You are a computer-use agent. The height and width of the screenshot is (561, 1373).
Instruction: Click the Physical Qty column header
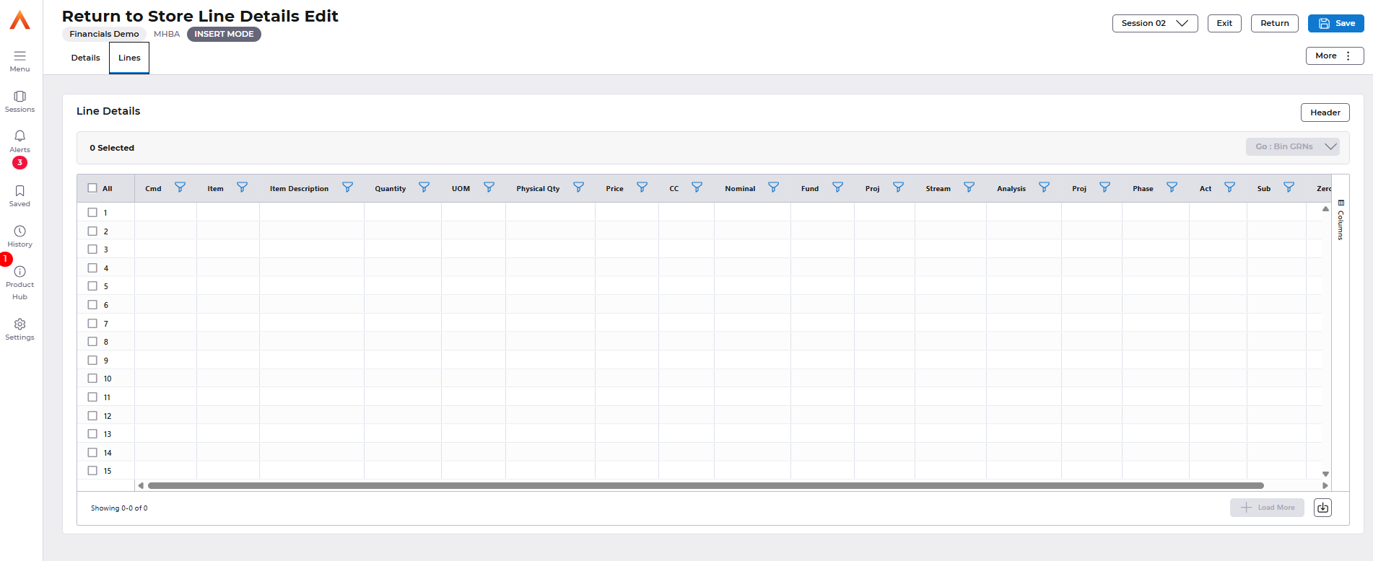538,189
